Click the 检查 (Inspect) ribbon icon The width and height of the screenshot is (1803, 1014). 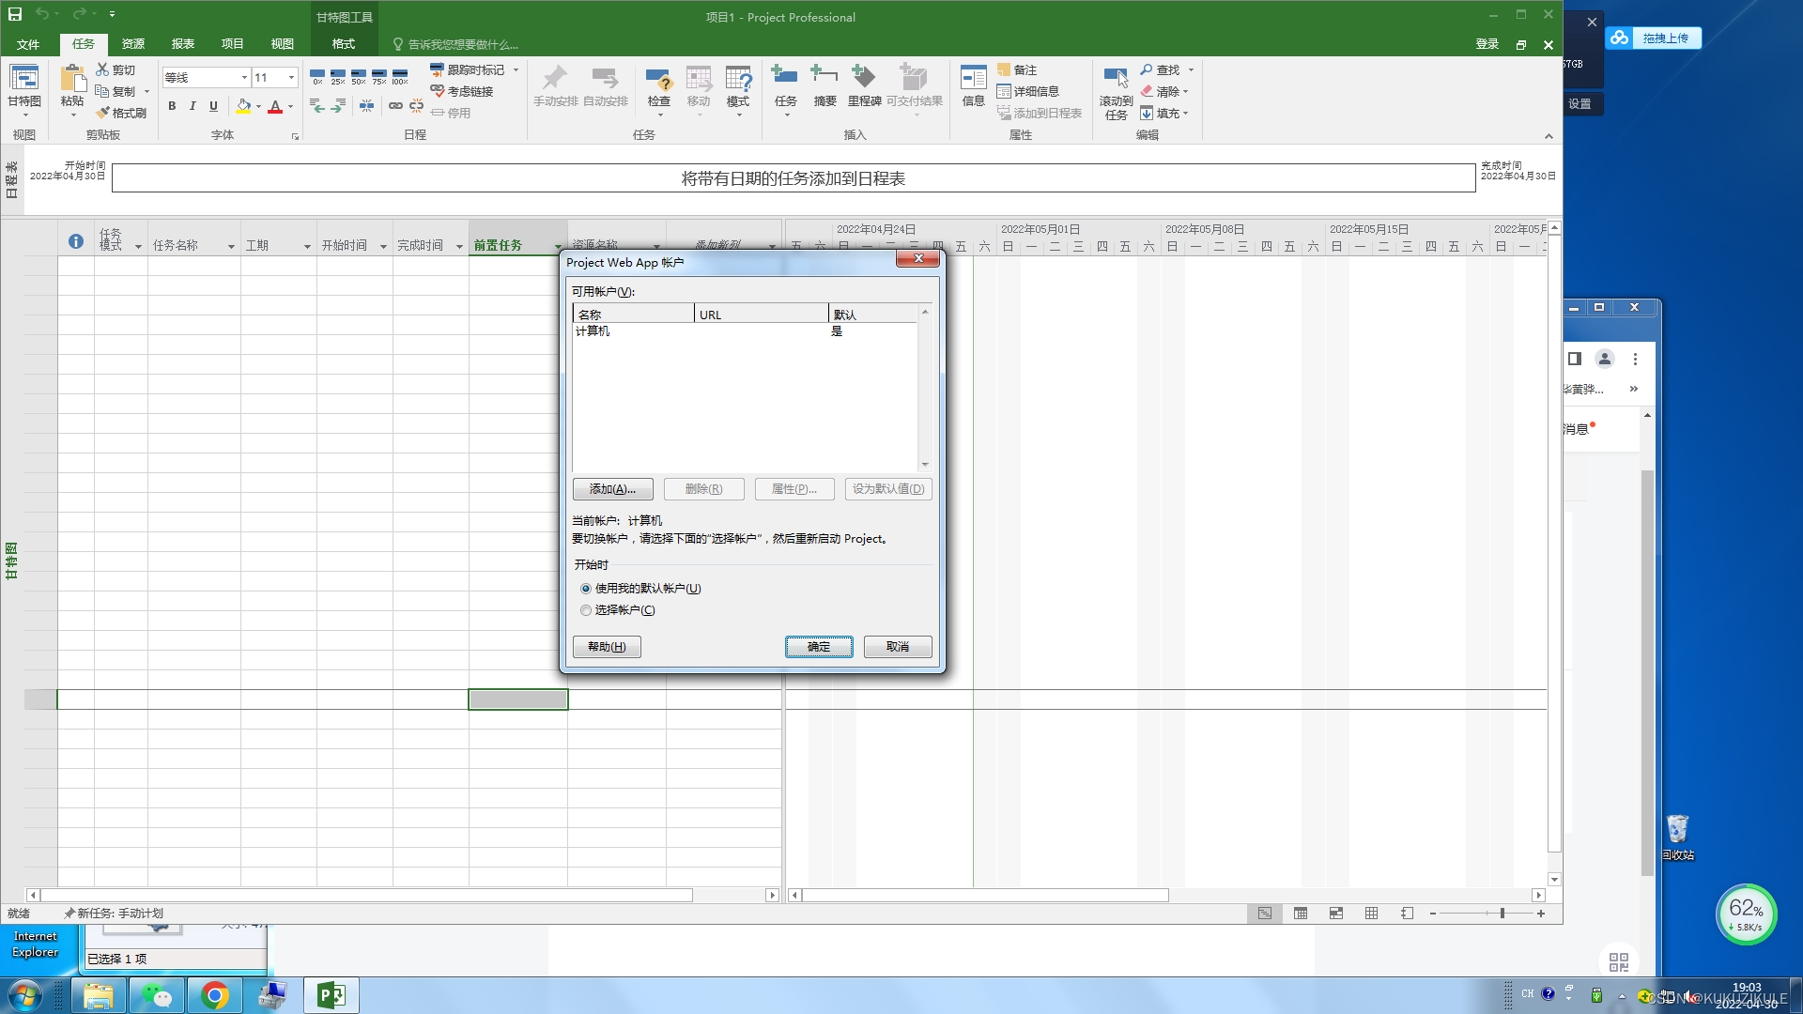(x=658, y=84)
